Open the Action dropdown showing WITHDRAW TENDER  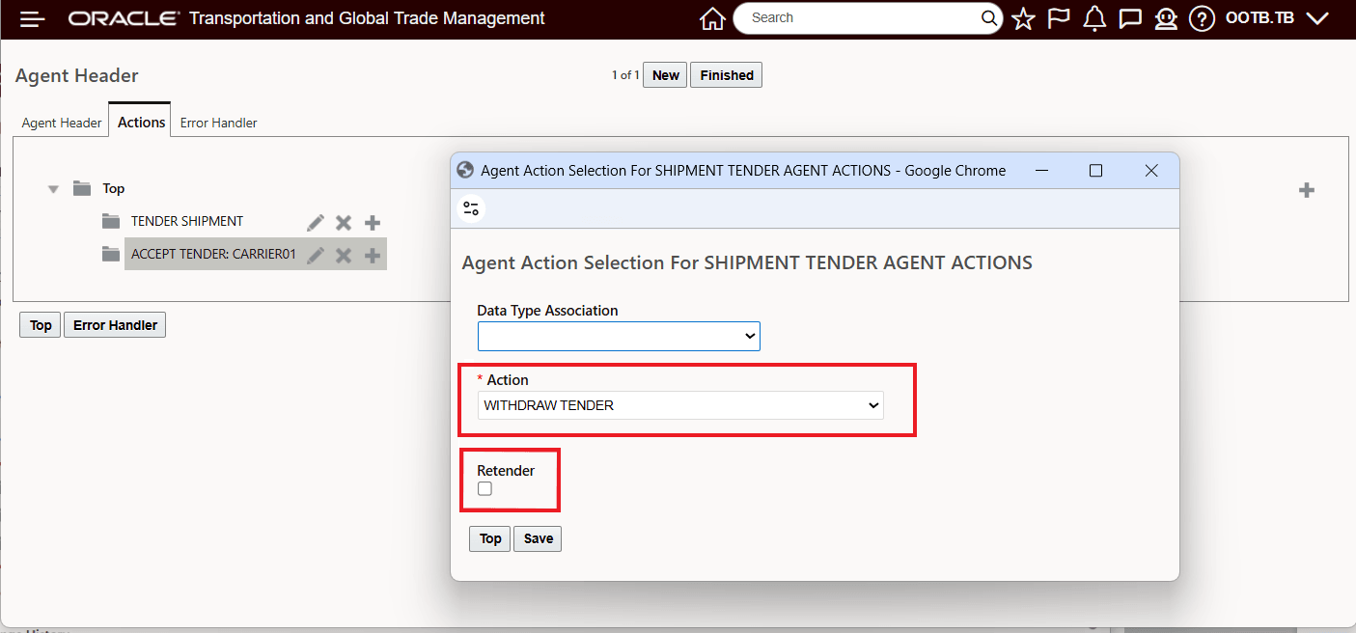680,405
